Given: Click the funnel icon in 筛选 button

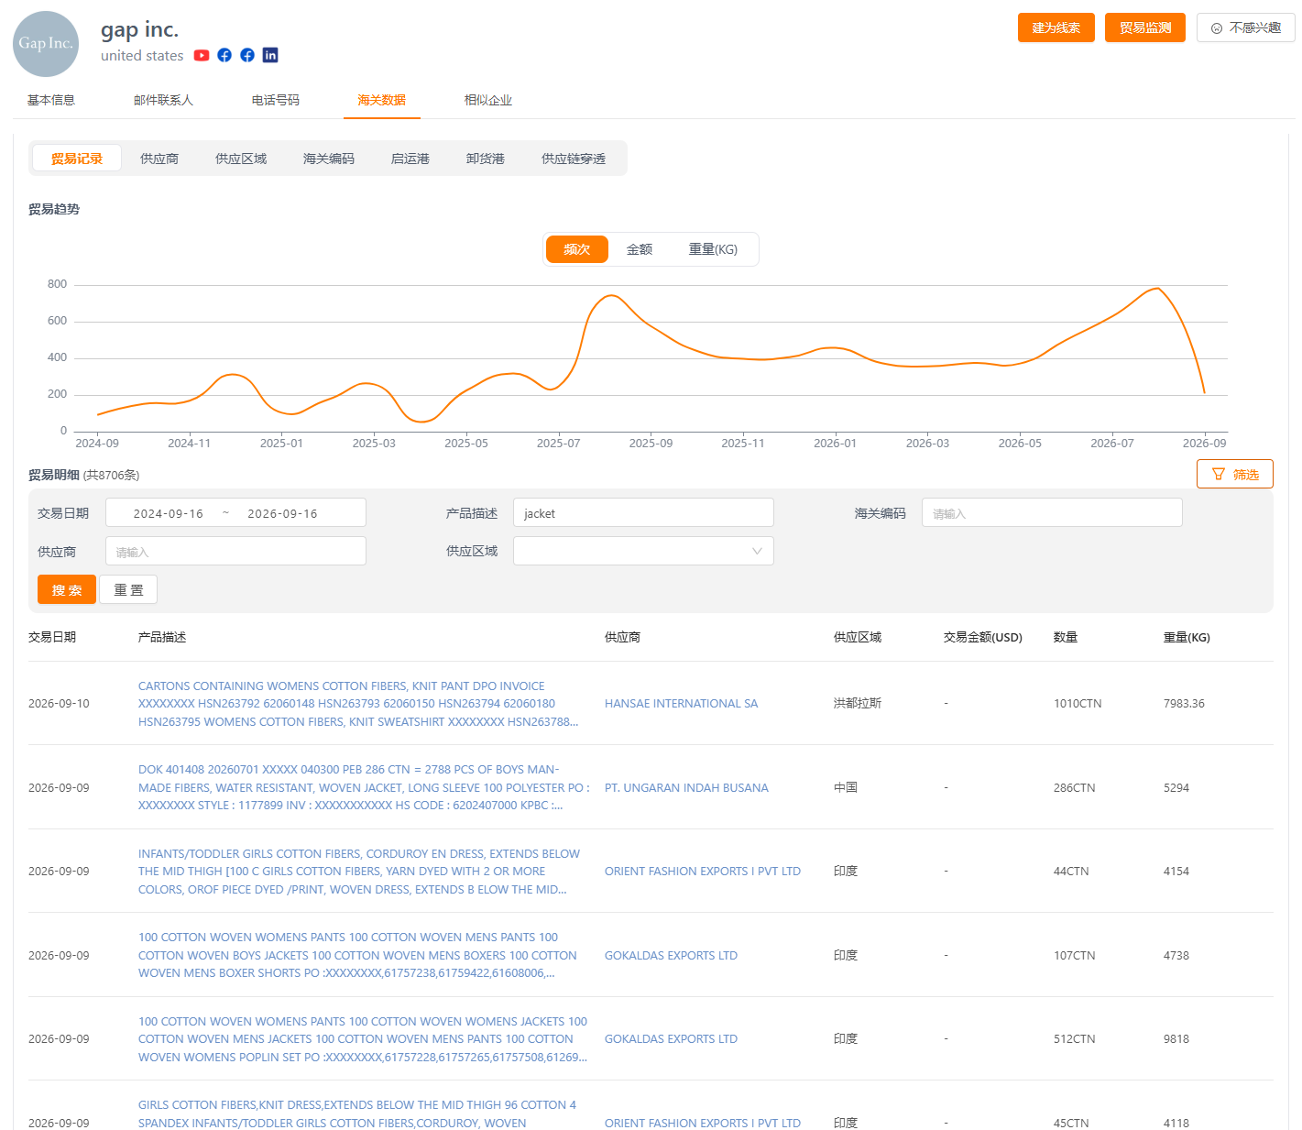Looking at the screenshot, I should point(1219,475).
